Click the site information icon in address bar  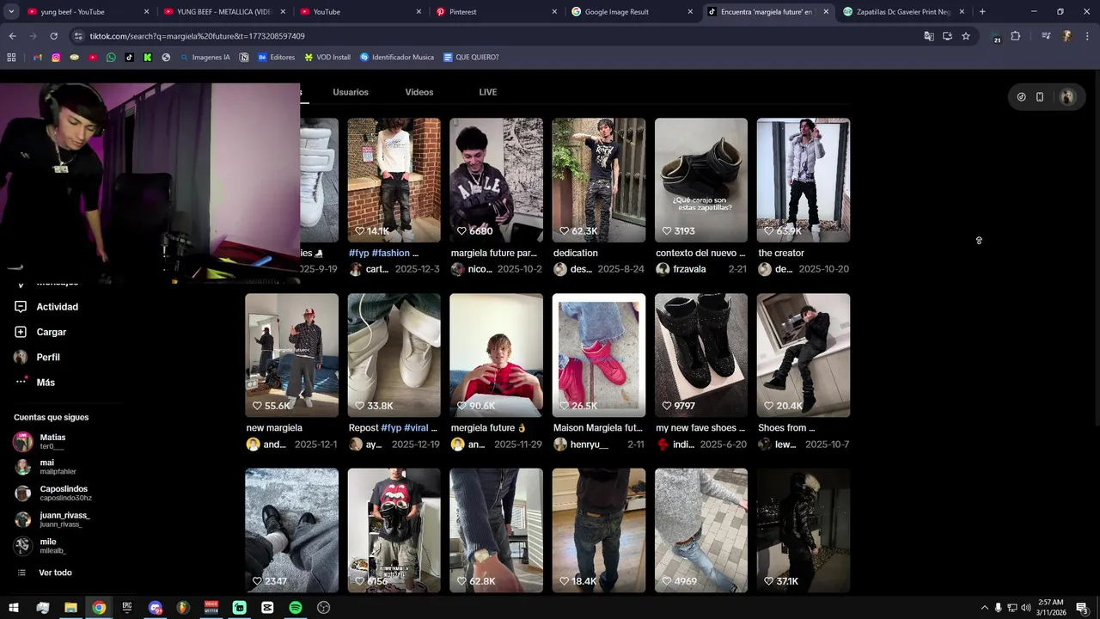click(x=78, y=36)
